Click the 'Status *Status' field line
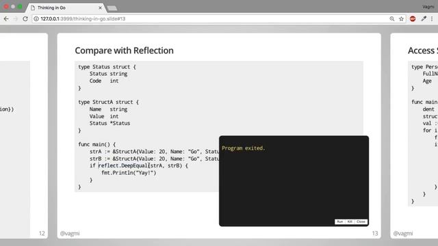Viewport: 438px width, 246px height. [109, 123]
